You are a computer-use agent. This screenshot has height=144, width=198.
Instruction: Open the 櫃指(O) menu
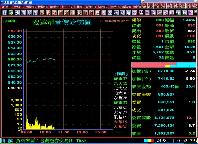point(43,7)
